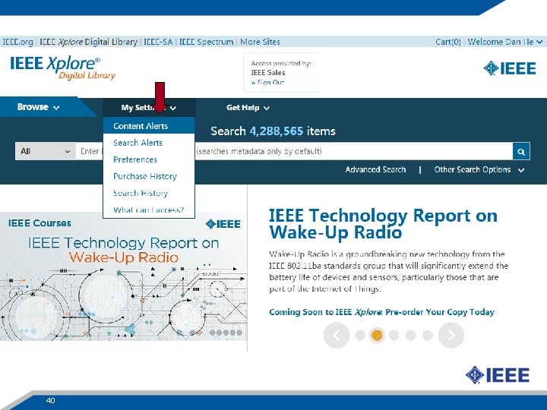Select the fifth carousel dot
The width and height of the screenshot is (547, 410).
428,336
